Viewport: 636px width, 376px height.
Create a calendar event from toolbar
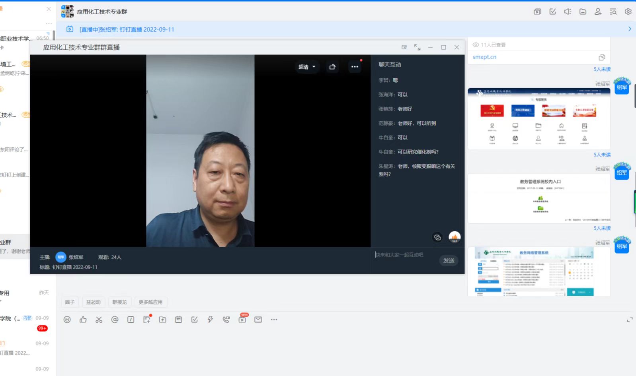(x=178, y=320)
